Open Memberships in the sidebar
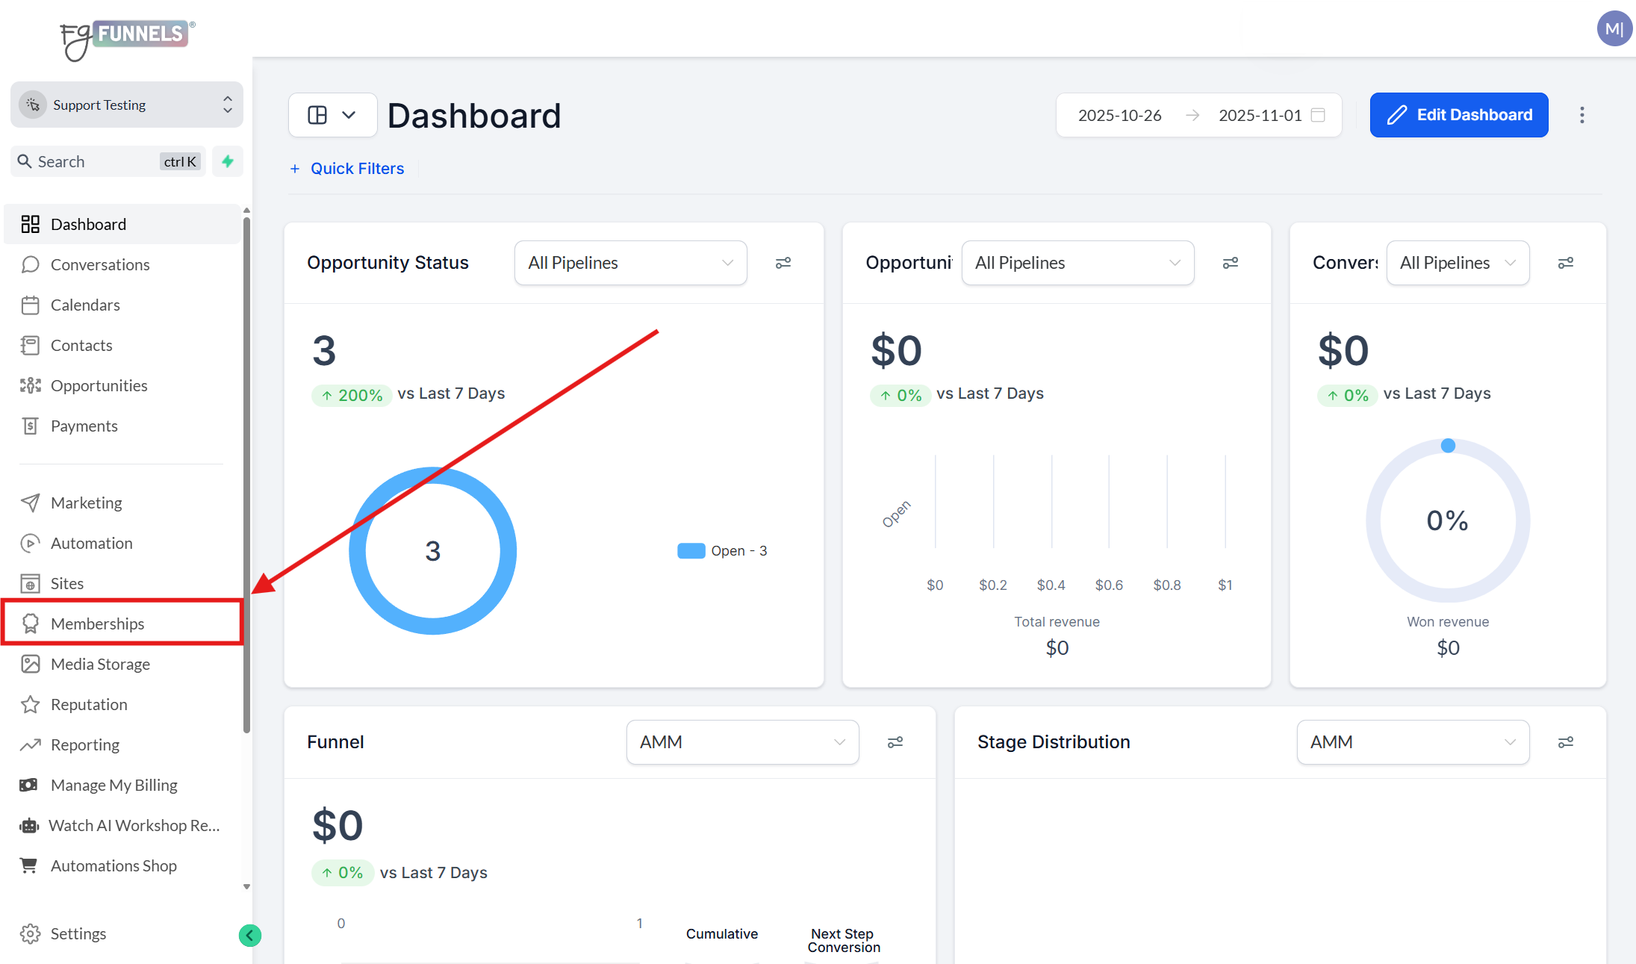The image size is (1636, 964). tap(97, 624)
